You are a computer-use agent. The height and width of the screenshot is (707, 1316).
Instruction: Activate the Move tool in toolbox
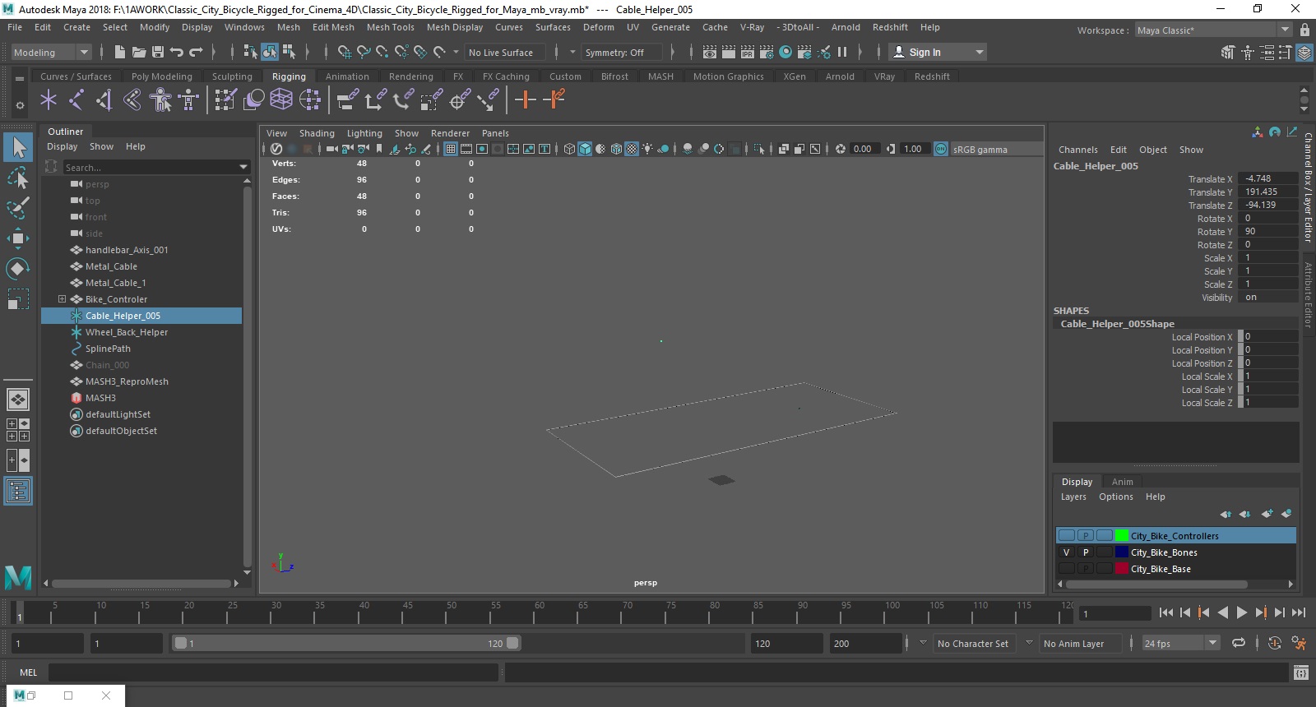click(18, 238)
